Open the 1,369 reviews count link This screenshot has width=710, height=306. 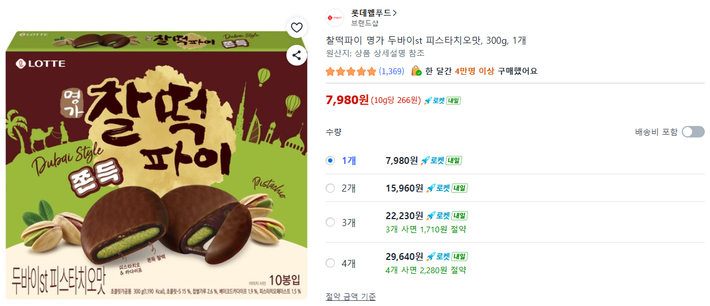[391, 71]
